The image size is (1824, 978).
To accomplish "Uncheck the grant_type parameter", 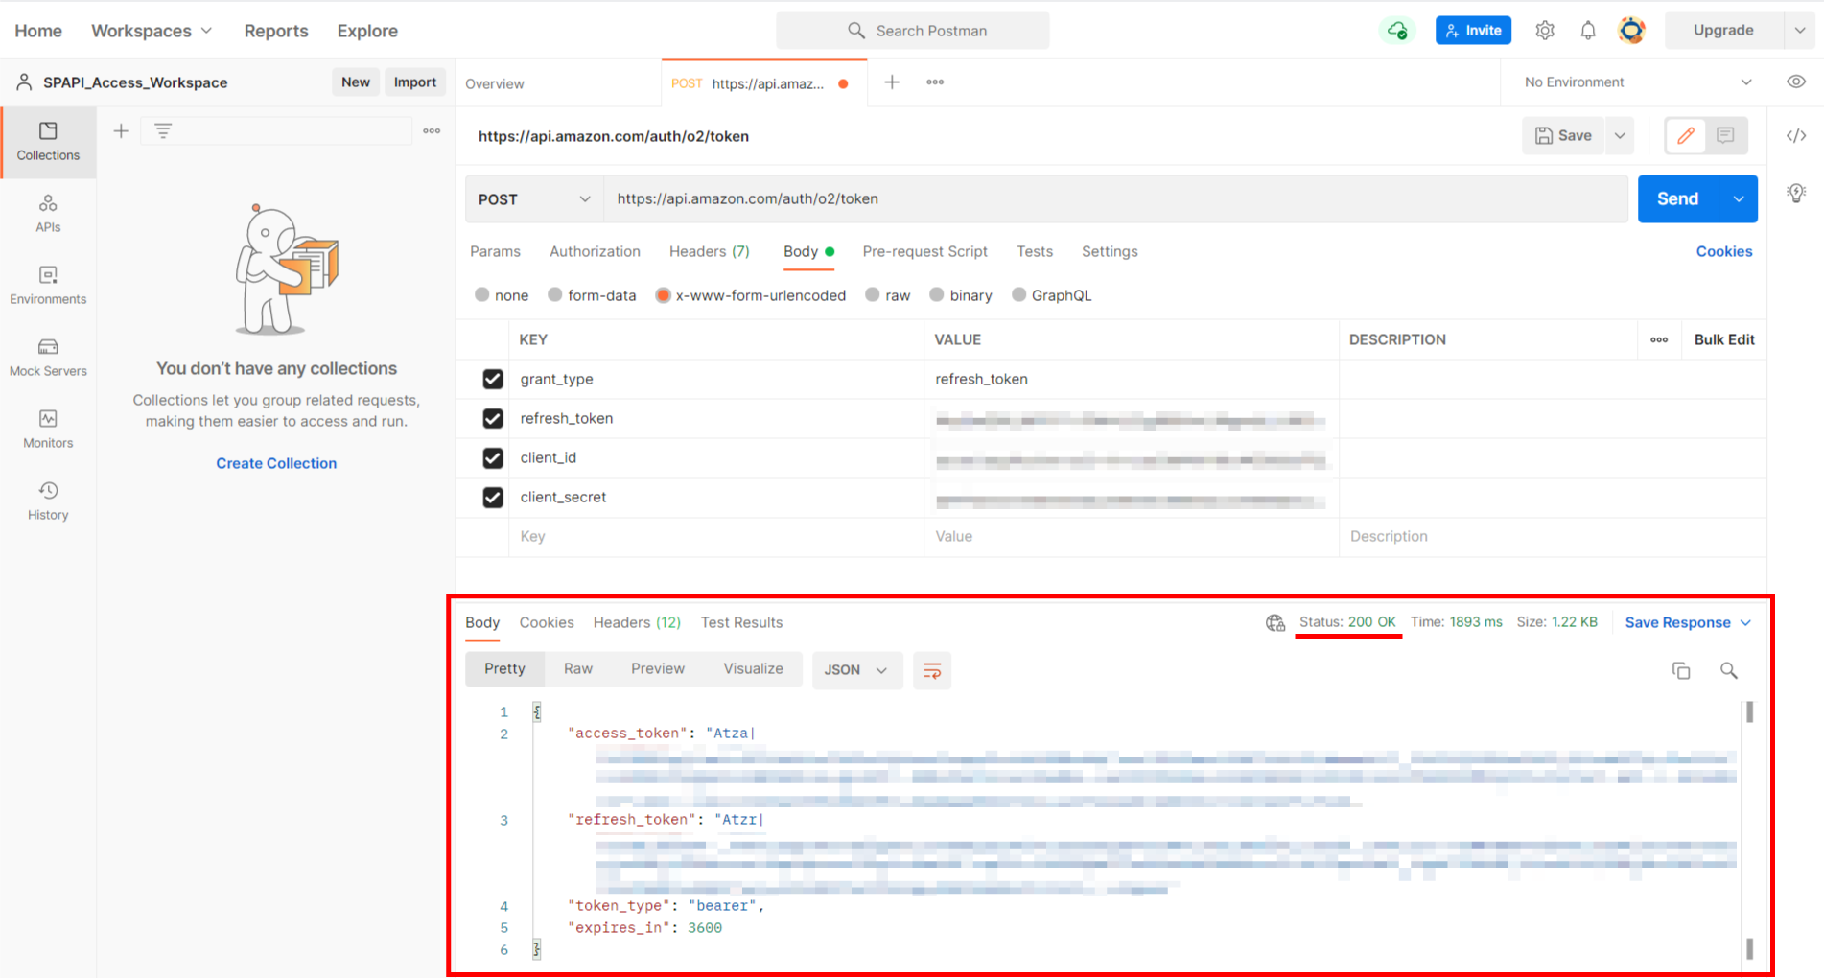I will click(492, 379).
